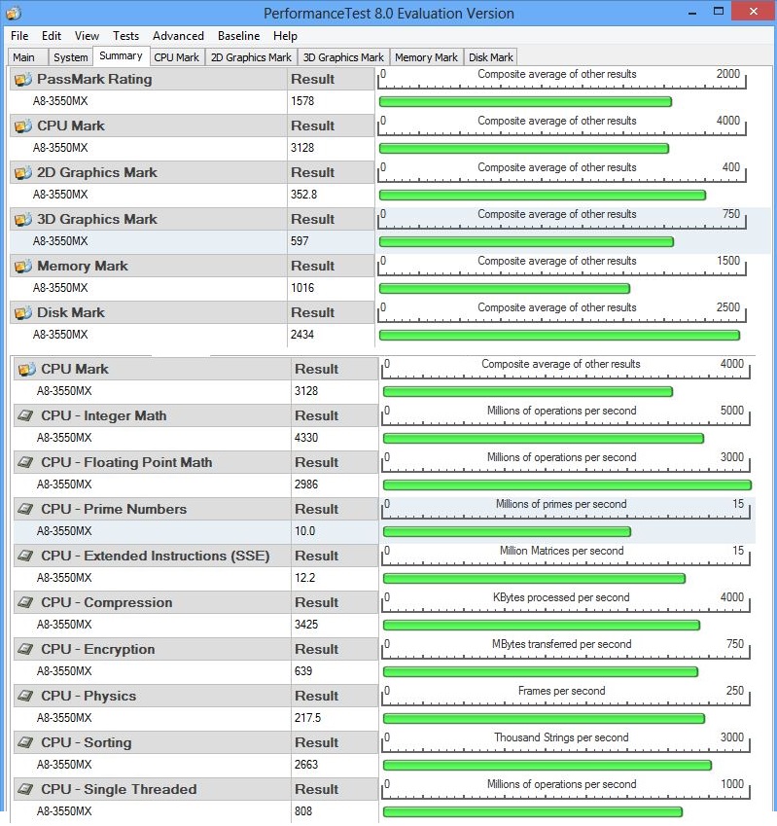
Task: Open the Help menu
Action: click(285, 36)
